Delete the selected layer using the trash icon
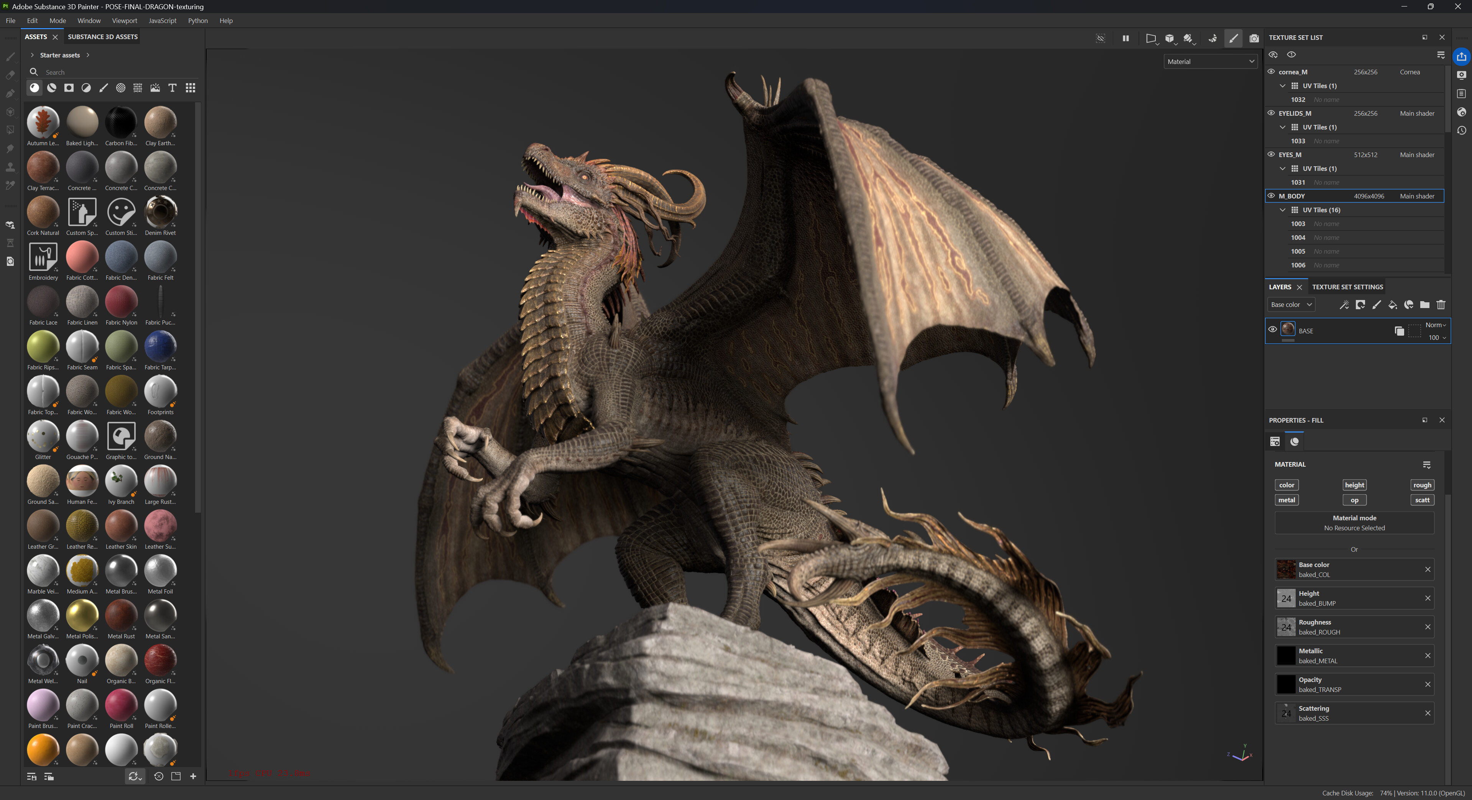The width and height of the screenshot is (1472, 800). click(x=1441, y=305)
